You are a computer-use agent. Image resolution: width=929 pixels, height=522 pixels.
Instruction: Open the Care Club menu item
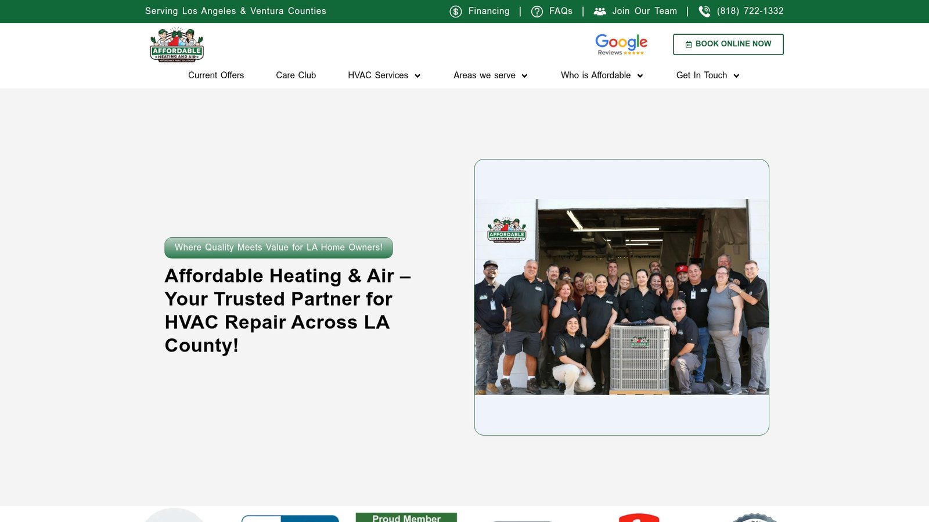pos(296,75)
